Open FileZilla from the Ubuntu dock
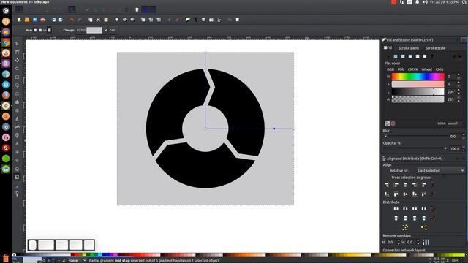468x263 pixels. [x=6, y=148]
